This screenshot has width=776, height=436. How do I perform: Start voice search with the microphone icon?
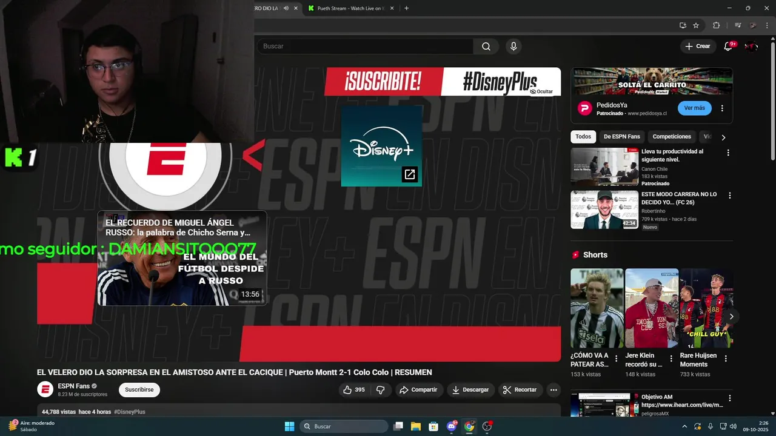(x=513, y=46)
